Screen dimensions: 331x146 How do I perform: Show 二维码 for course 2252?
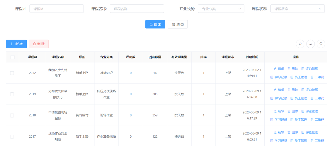click(x=317, y=77)
